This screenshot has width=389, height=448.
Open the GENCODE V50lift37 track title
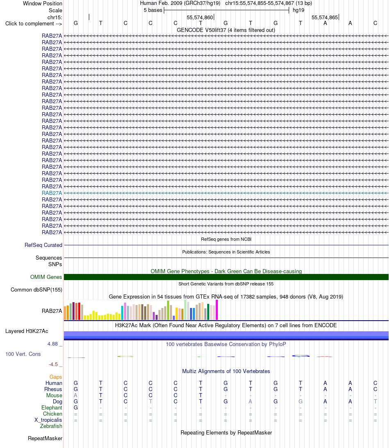[226, 30]
